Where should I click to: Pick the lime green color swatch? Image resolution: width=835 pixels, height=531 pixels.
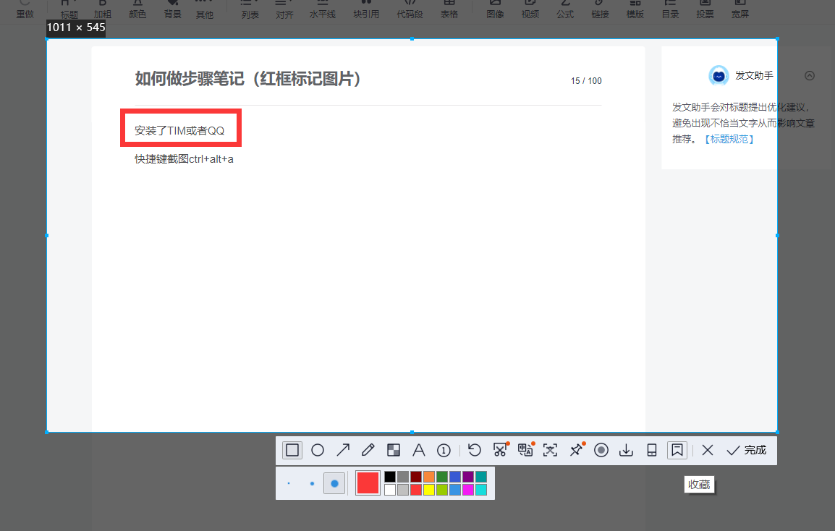pos(442,490)
